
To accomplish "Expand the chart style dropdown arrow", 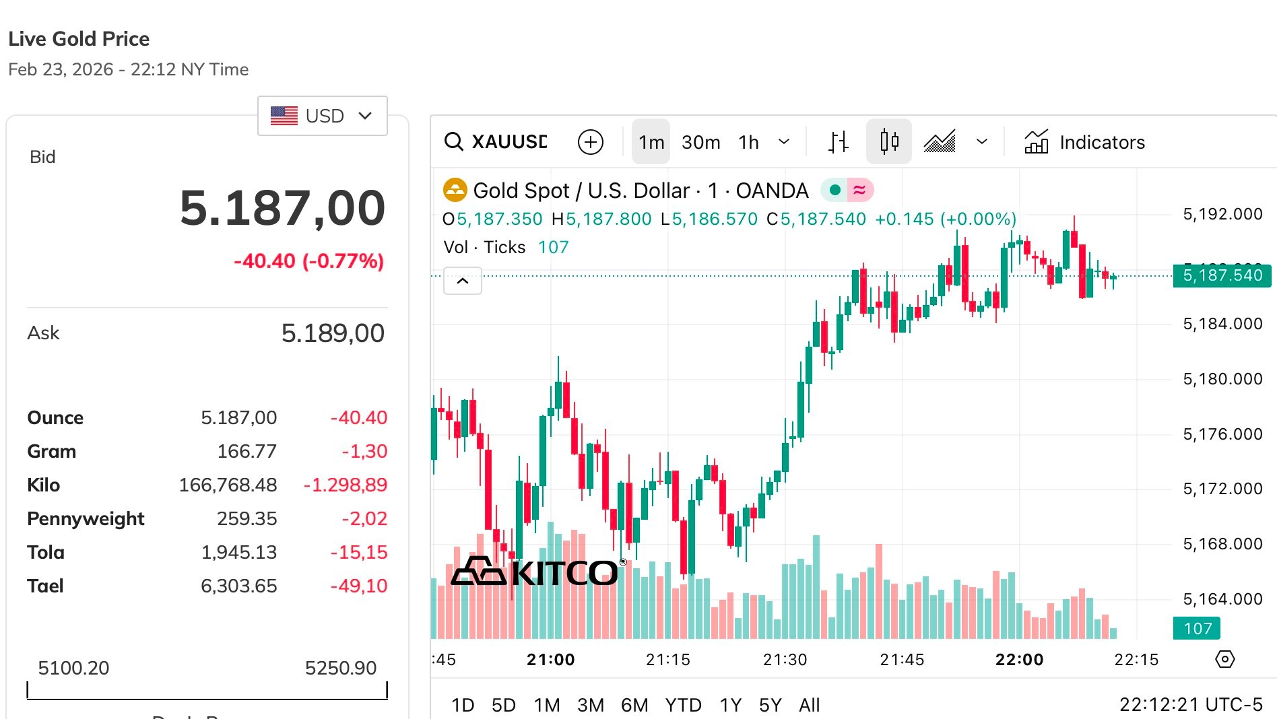I will click(x=982, y=142).
